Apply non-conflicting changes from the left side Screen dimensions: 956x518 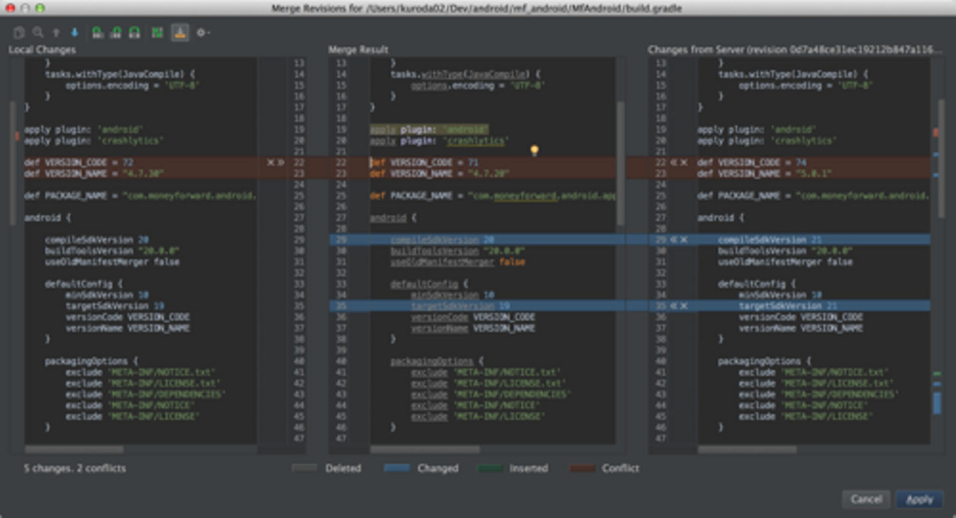click(97, 32)
